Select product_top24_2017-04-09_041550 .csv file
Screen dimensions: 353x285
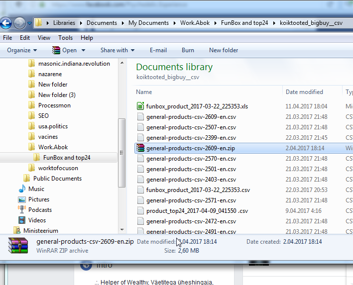[x=197, y=211]
